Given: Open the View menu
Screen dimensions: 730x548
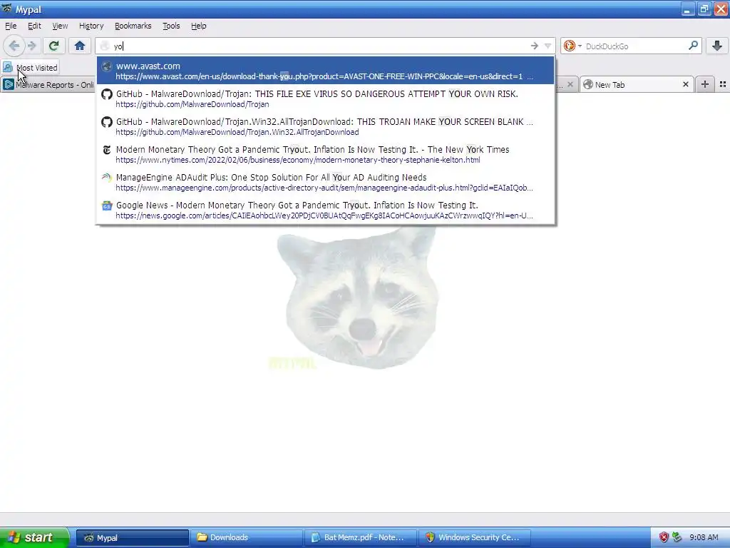Looking at the screenshot, I should 60,26.
